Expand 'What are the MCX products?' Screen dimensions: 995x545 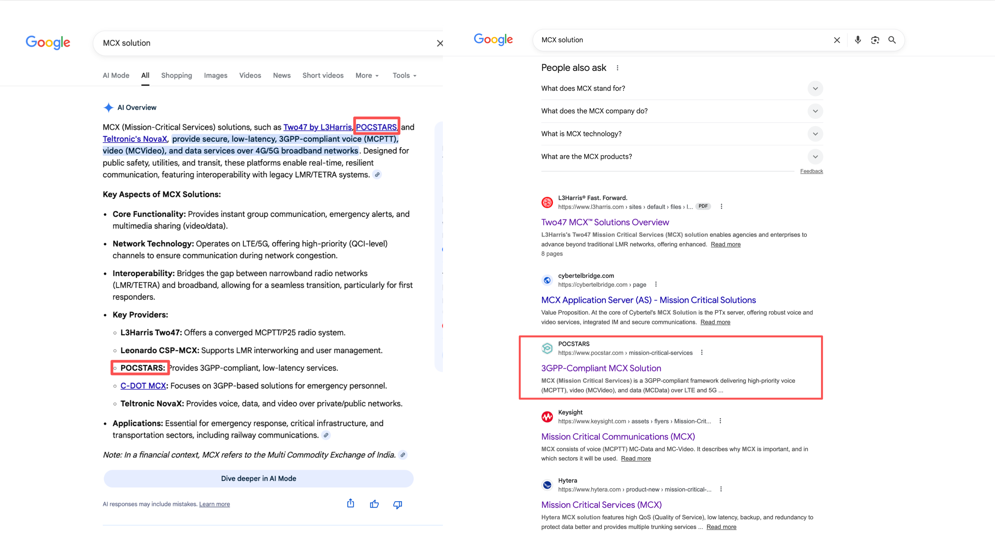815,157
